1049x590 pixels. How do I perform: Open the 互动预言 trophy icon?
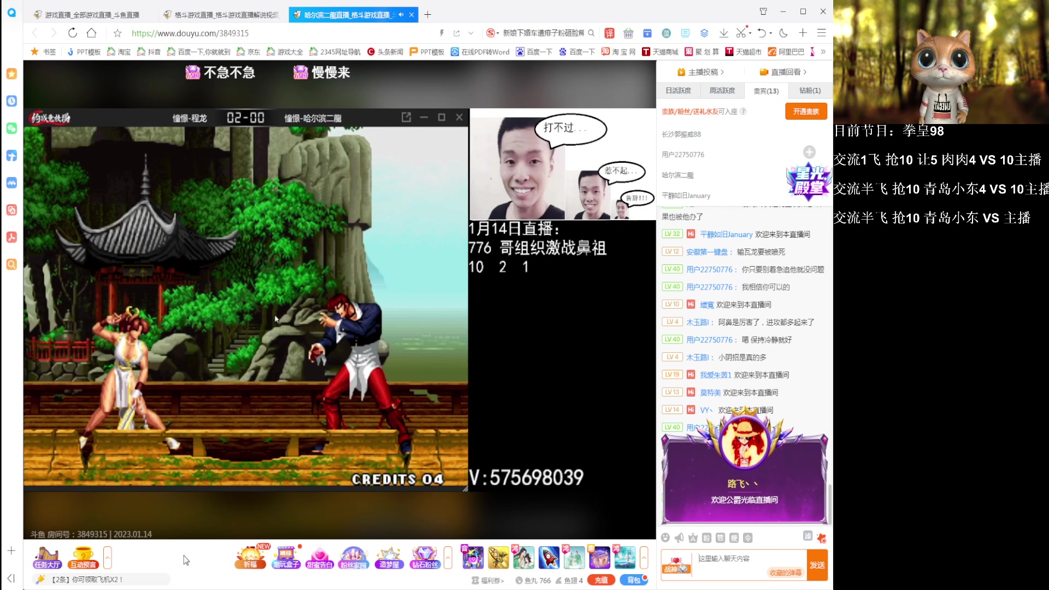coord(83,557)
